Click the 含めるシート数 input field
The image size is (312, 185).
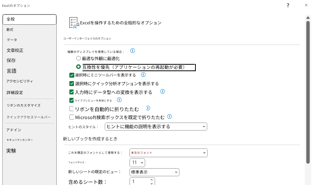[x=140, y=182]
